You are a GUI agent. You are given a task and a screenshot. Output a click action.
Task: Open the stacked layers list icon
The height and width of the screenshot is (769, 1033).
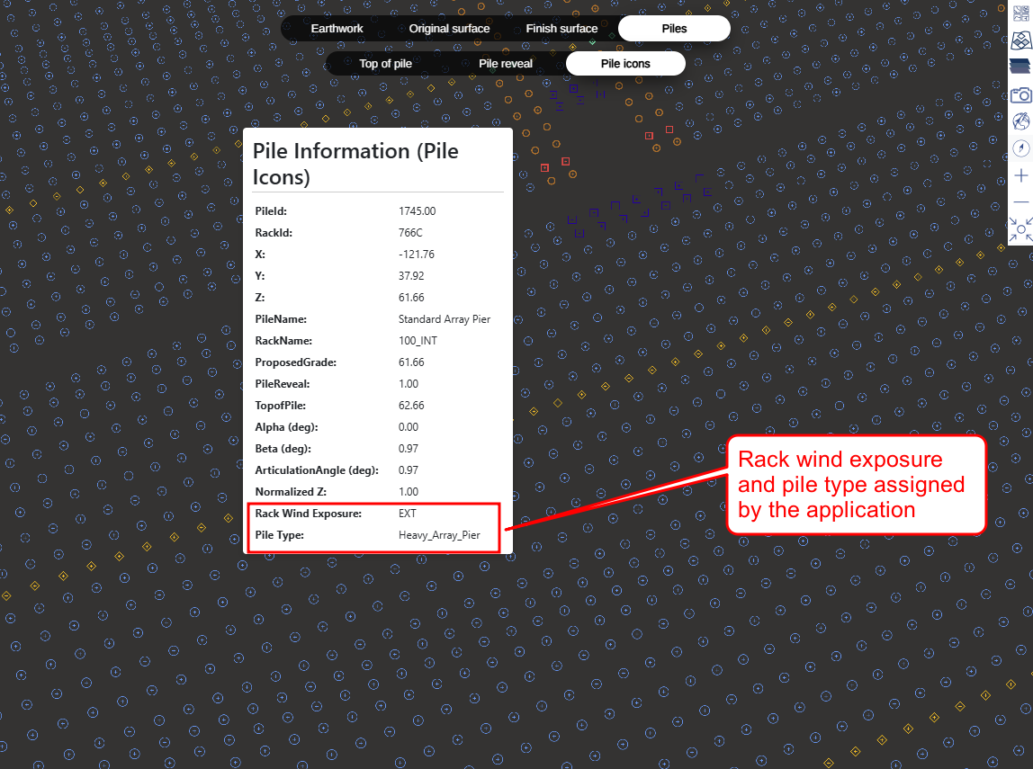tap(1020, 67)
